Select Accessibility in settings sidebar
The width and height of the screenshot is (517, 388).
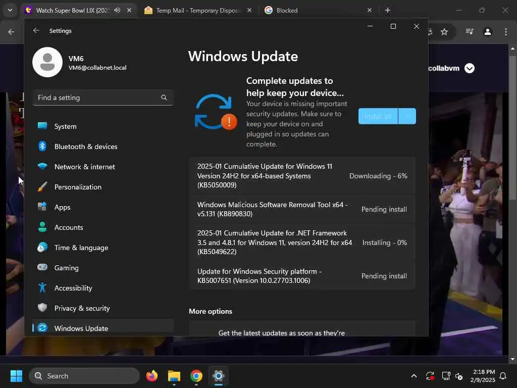coord(103,288)
